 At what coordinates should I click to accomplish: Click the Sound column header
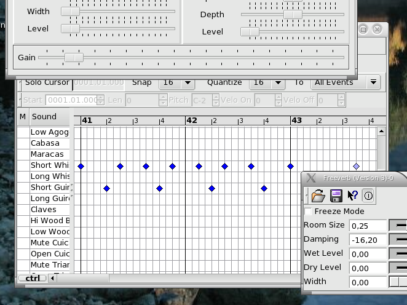[x=50, y=117]
